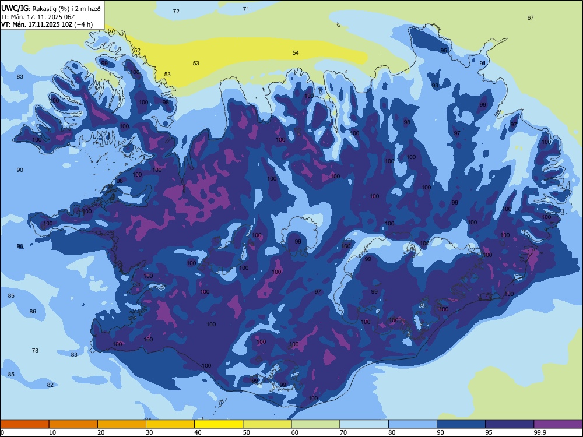583x437 pixels.
Task: Select the golden 30–40 legend swatch
Action: click(170, 424)
